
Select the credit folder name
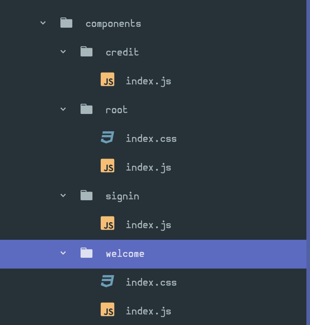point(122,52)
